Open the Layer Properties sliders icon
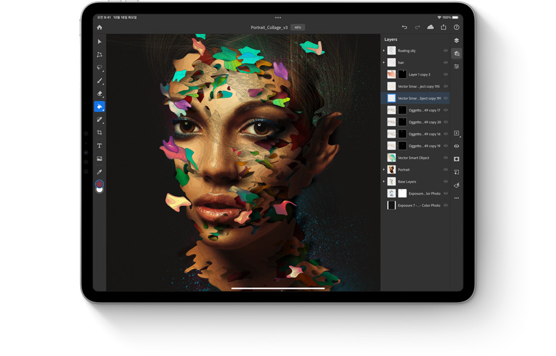556x356 pixels. click(457, 67)
